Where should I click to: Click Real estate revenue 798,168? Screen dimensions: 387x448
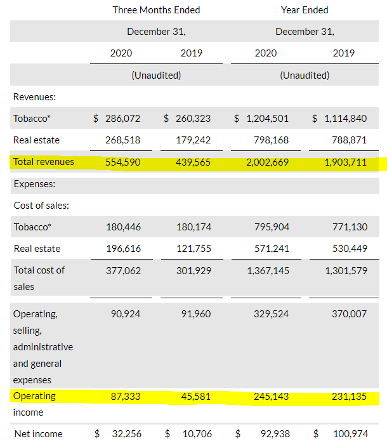click(x=272, y=140)
